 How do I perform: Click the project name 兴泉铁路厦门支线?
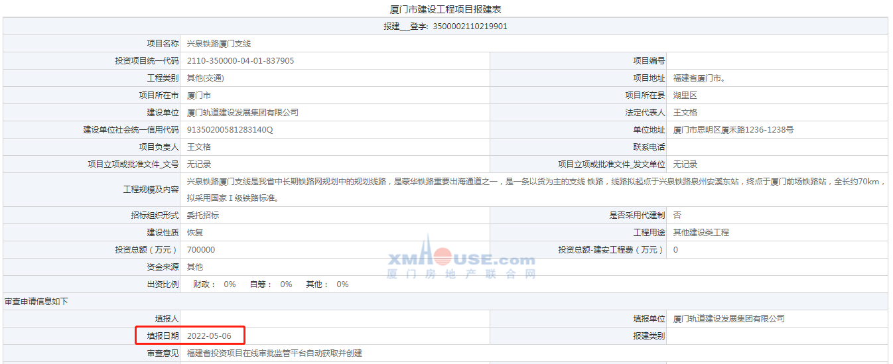click(x=219, y=44)
